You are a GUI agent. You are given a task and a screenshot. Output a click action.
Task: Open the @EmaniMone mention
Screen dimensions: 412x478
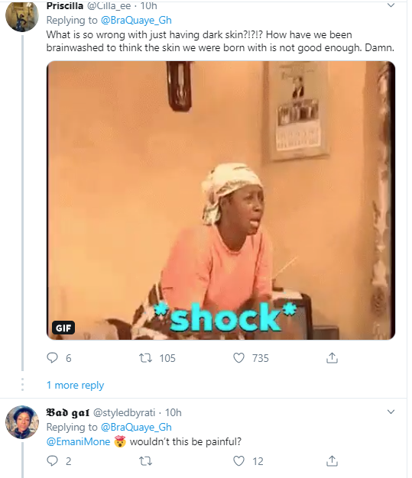point(78,441)
